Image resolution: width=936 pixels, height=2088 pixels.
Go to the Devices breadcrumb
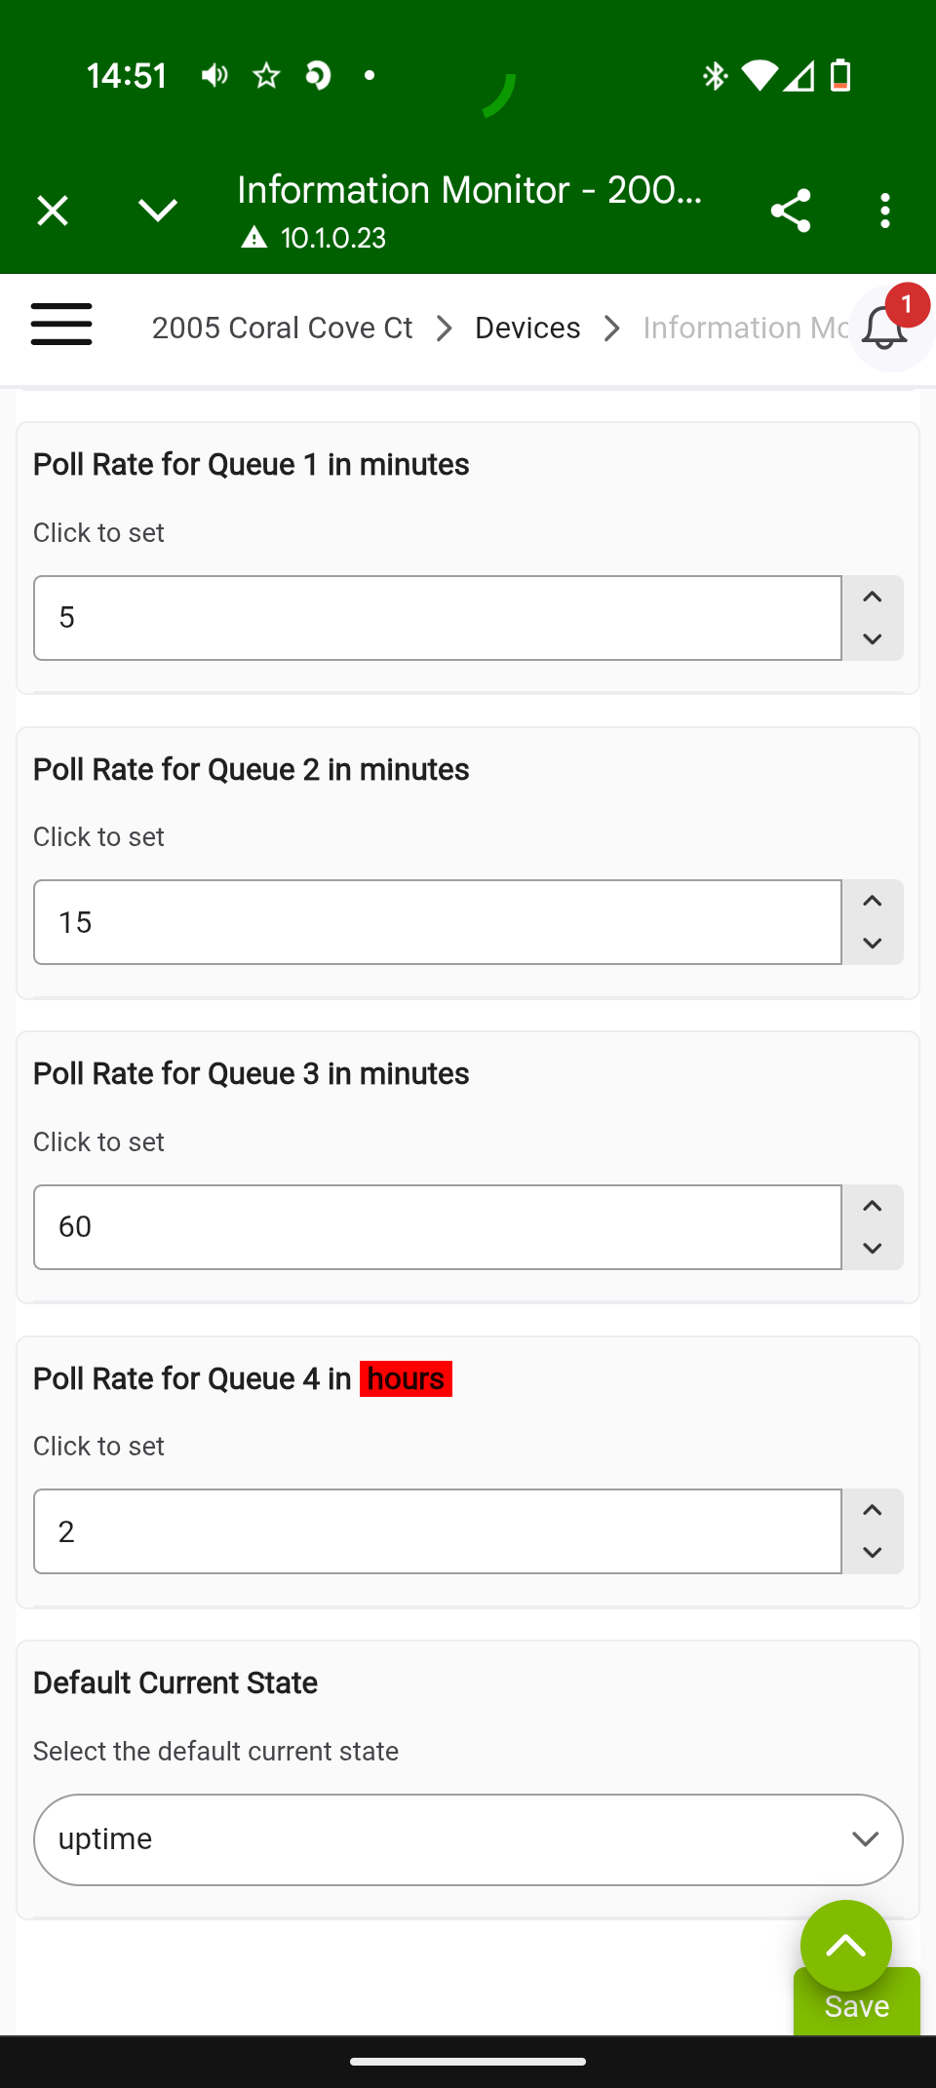tap(527, 328)
